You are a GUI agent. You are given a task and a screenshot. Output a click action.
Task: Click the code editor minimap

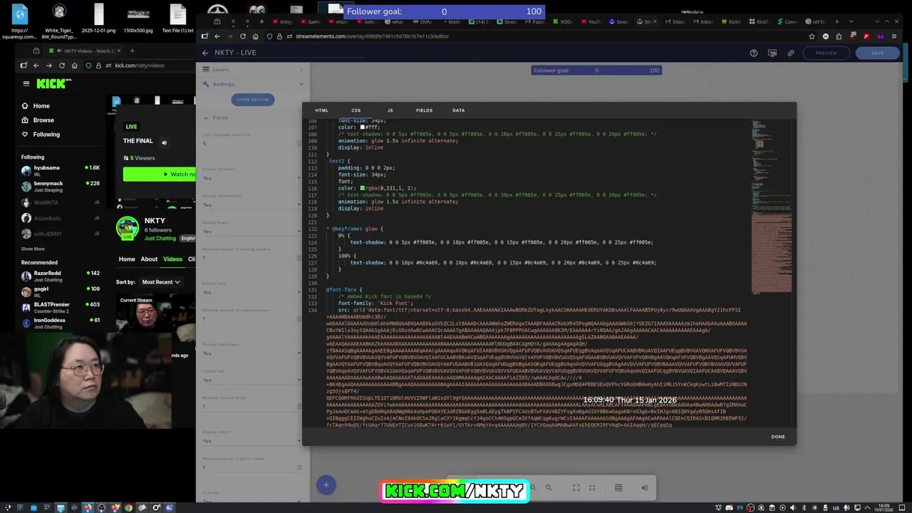(772, 207)
